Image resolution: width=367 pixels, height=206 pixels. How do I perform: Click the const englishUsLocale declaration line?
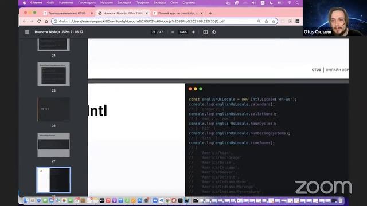[243, 99]
